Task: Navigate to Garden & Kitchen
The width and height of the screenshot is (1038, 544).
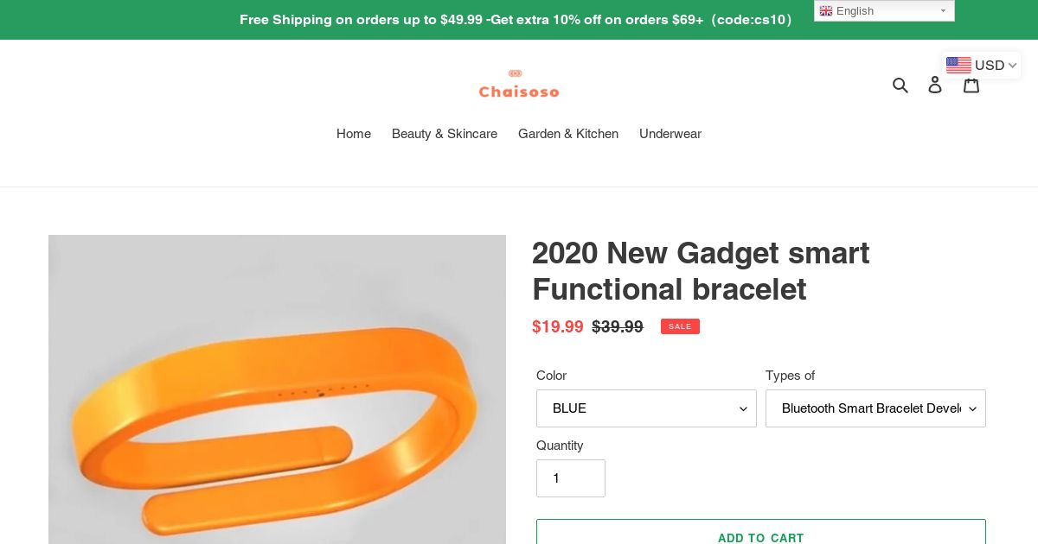Action: pyautogui.click(x=568, y=134)
